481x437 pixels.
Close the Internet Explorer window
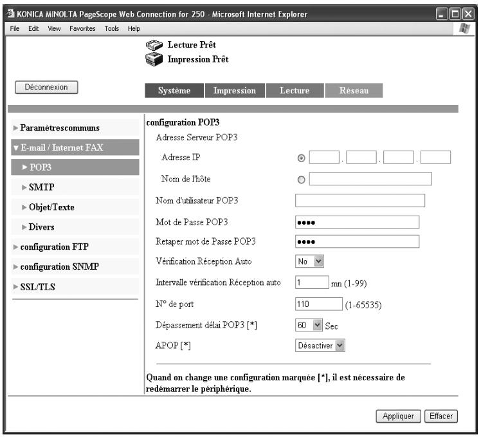tap(468, 14)
